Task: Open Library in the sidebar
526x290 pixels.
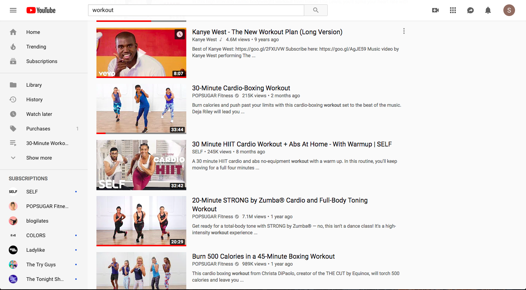Action: pyautogui.click(x=44, y=85)
